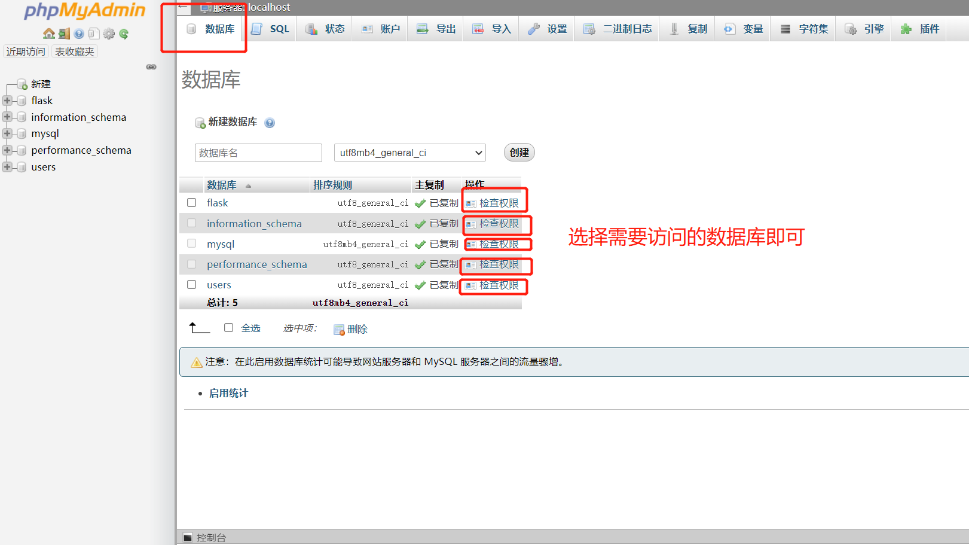The width and height of the screenshot is (969, 545).
Task: Open the 账户 accounts tab
Action: (380, 29)
